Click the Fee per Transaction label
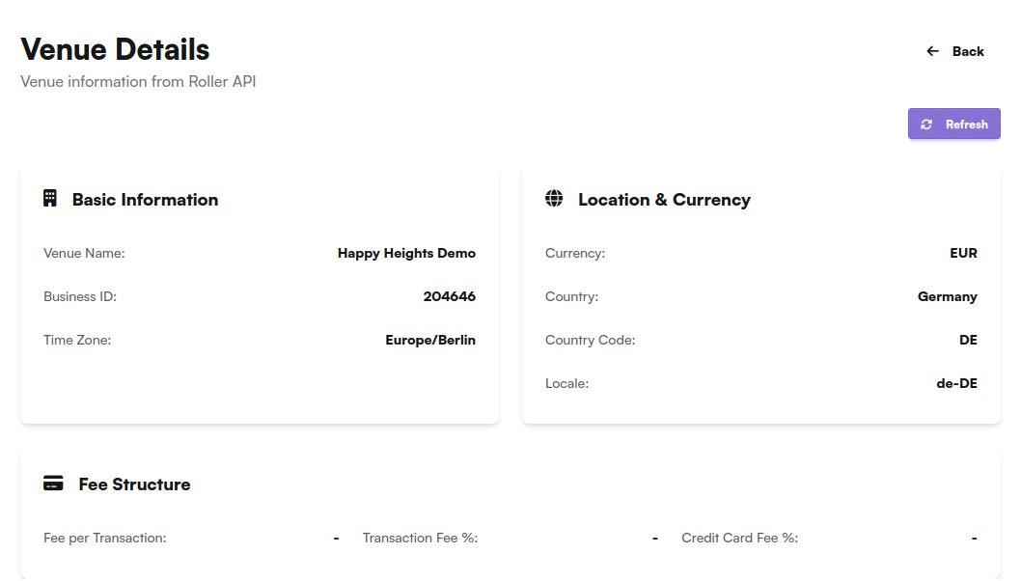 pos(105,538)
